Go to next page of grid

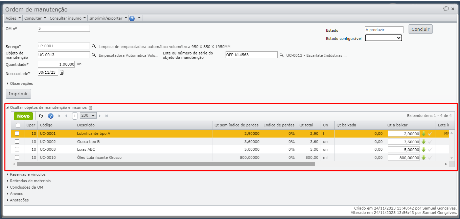tap(100, 116)
